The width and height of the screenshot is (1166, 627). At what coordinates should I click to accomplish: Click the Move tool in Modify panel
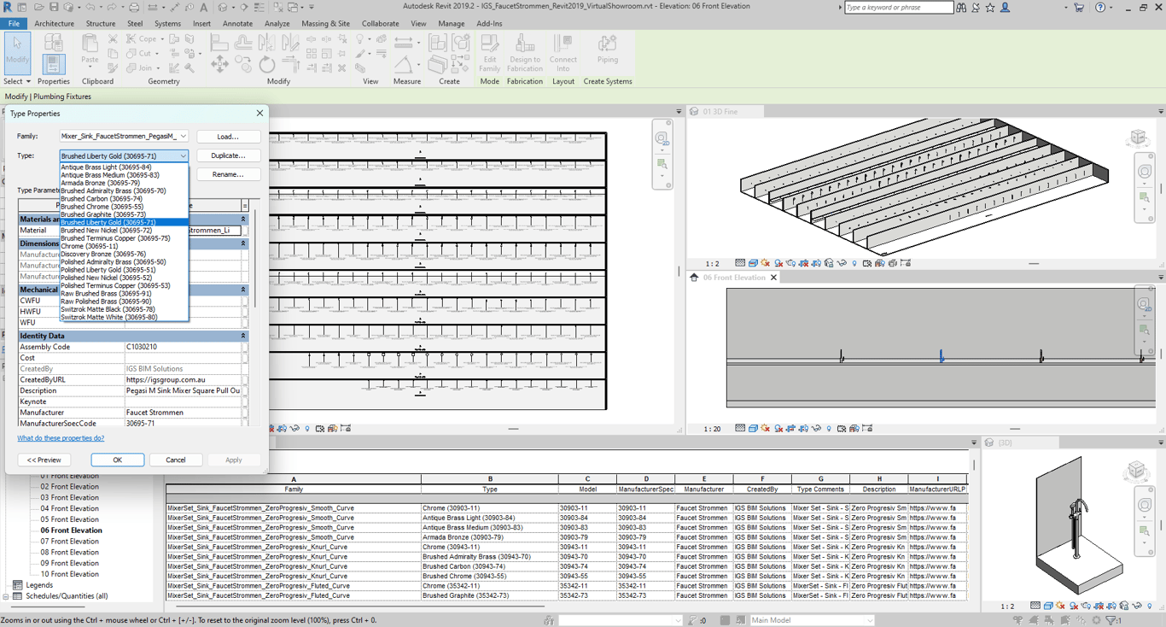(x=219, y=65)
